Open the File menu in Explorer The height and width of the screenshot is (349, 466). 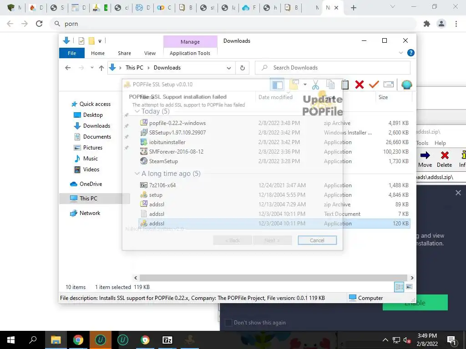[x=72, y=53]
